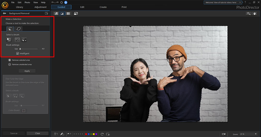261x137 pixels.
Task: Open the View menu
Action: coord(35,2)
